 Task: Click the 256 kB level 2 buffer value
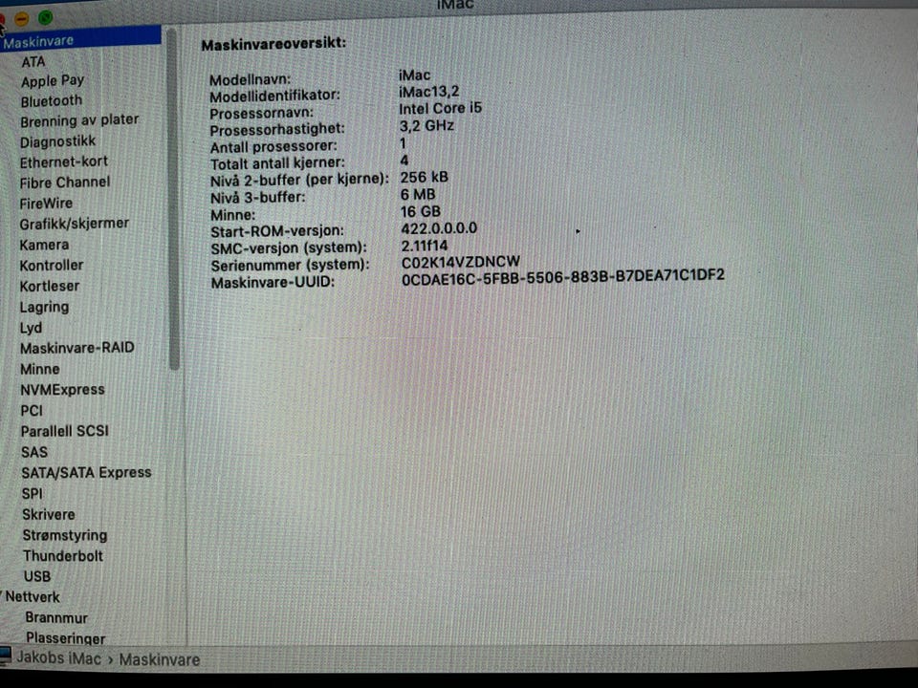click(425, 178)
